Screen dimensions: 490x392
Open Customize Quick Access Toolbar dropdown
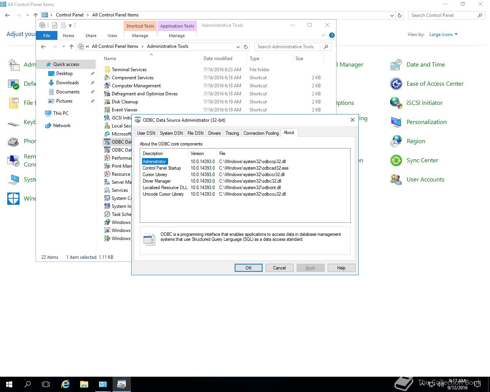coord(70,25)
